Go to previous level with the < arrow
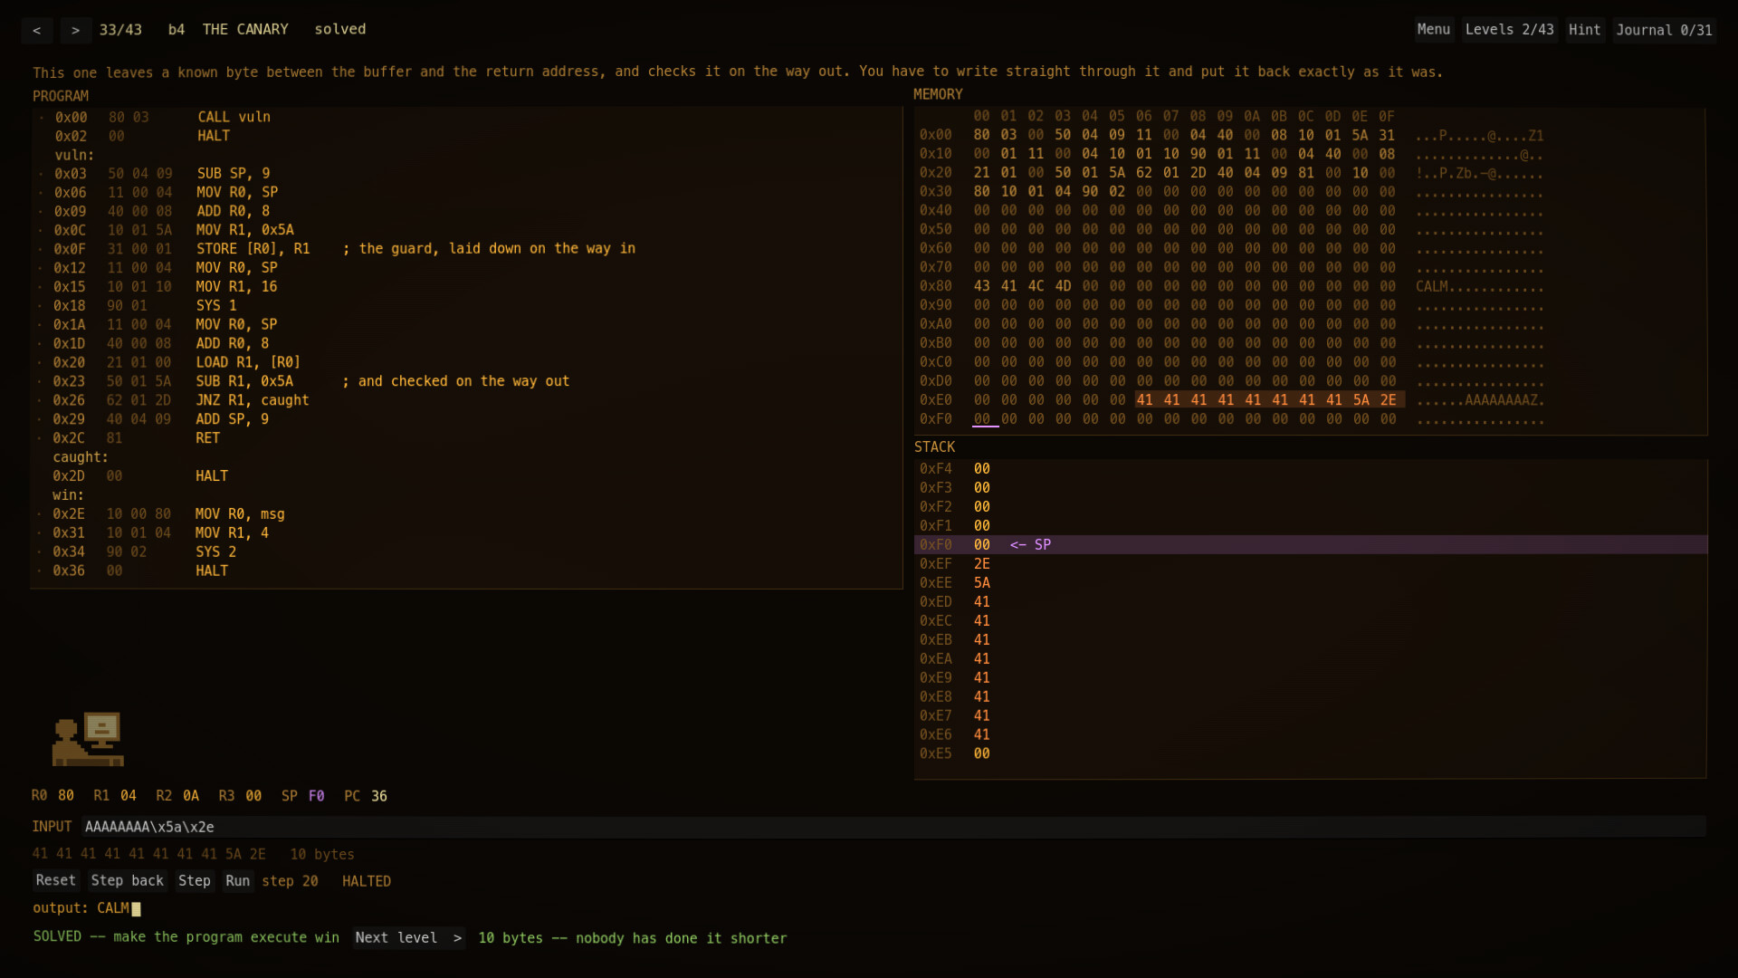The height and width of the screenshot is (978, 1738). [x=36, y=30]
